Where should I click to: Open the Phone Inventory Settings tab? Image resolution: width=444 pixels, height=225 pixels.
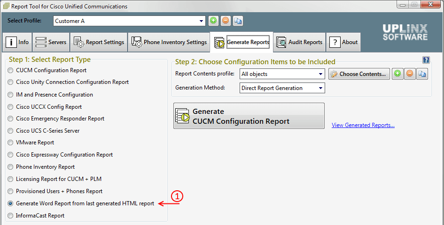tap(169, 42)
